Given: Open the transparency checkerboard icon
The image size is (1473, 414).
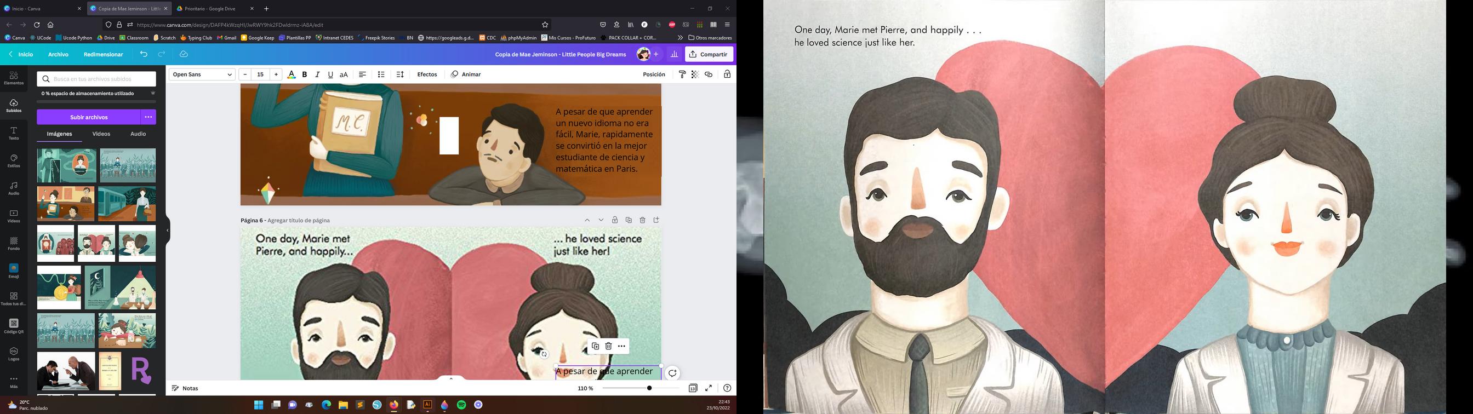Looking at the screenshot, I should coord(695,74).
